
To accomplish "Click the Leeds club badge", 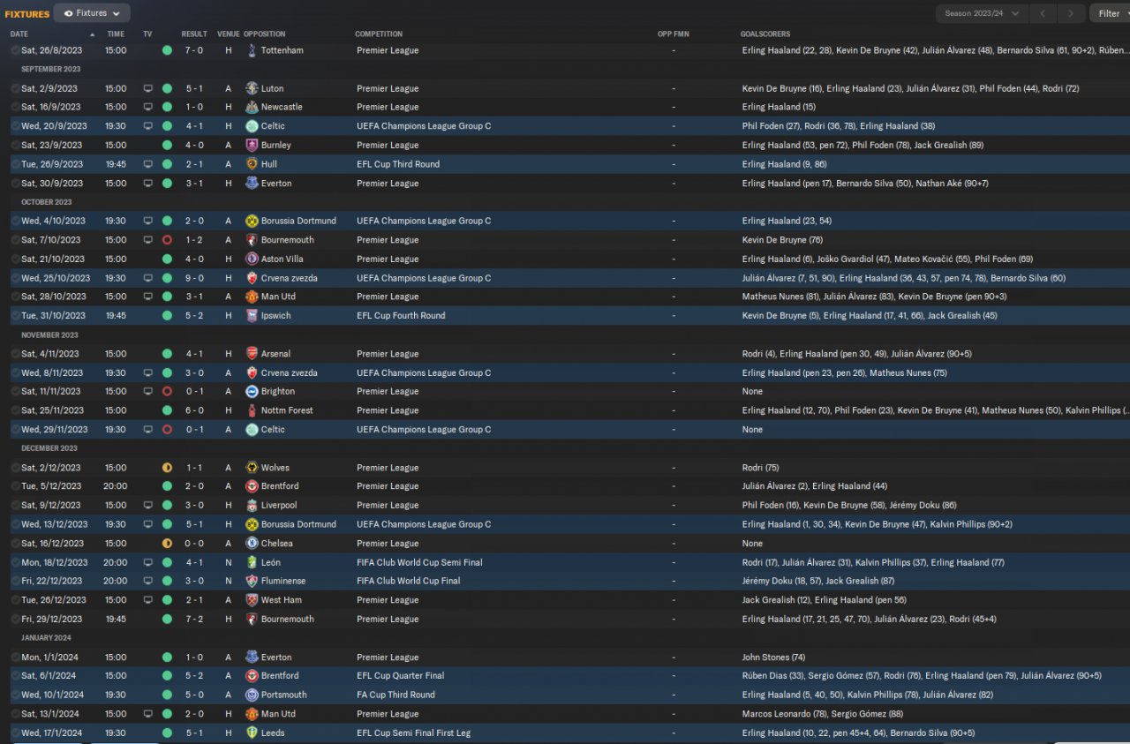I will tap(252, 733).
